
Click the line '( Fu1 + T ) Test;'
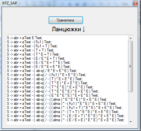[x=32, y=46]
